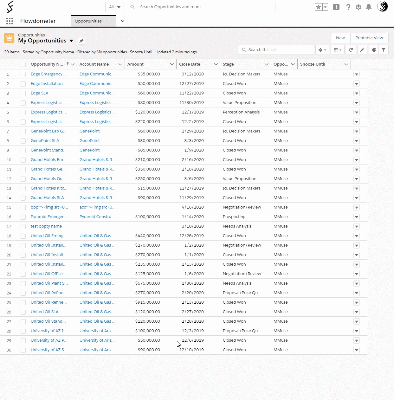Select the Opportunities navigation tab
The width and height of the screenshot is (394, 400).
[93, 21]
